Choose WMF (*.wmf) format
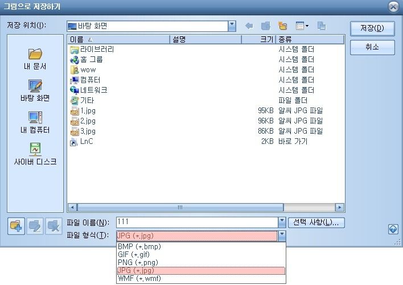 coord(201,278)
